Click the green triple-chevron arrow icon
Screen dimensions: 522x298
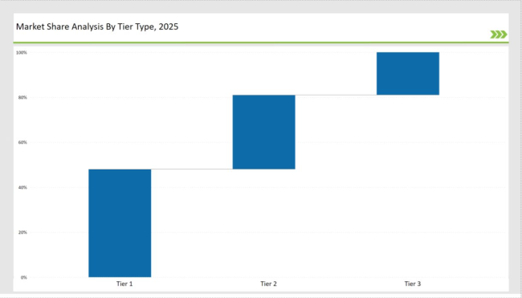(x=499, y=35)
